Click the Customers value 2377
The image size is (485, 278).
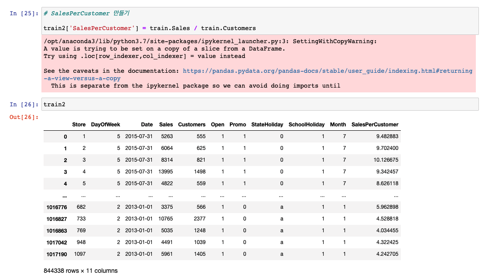point(200,219)
